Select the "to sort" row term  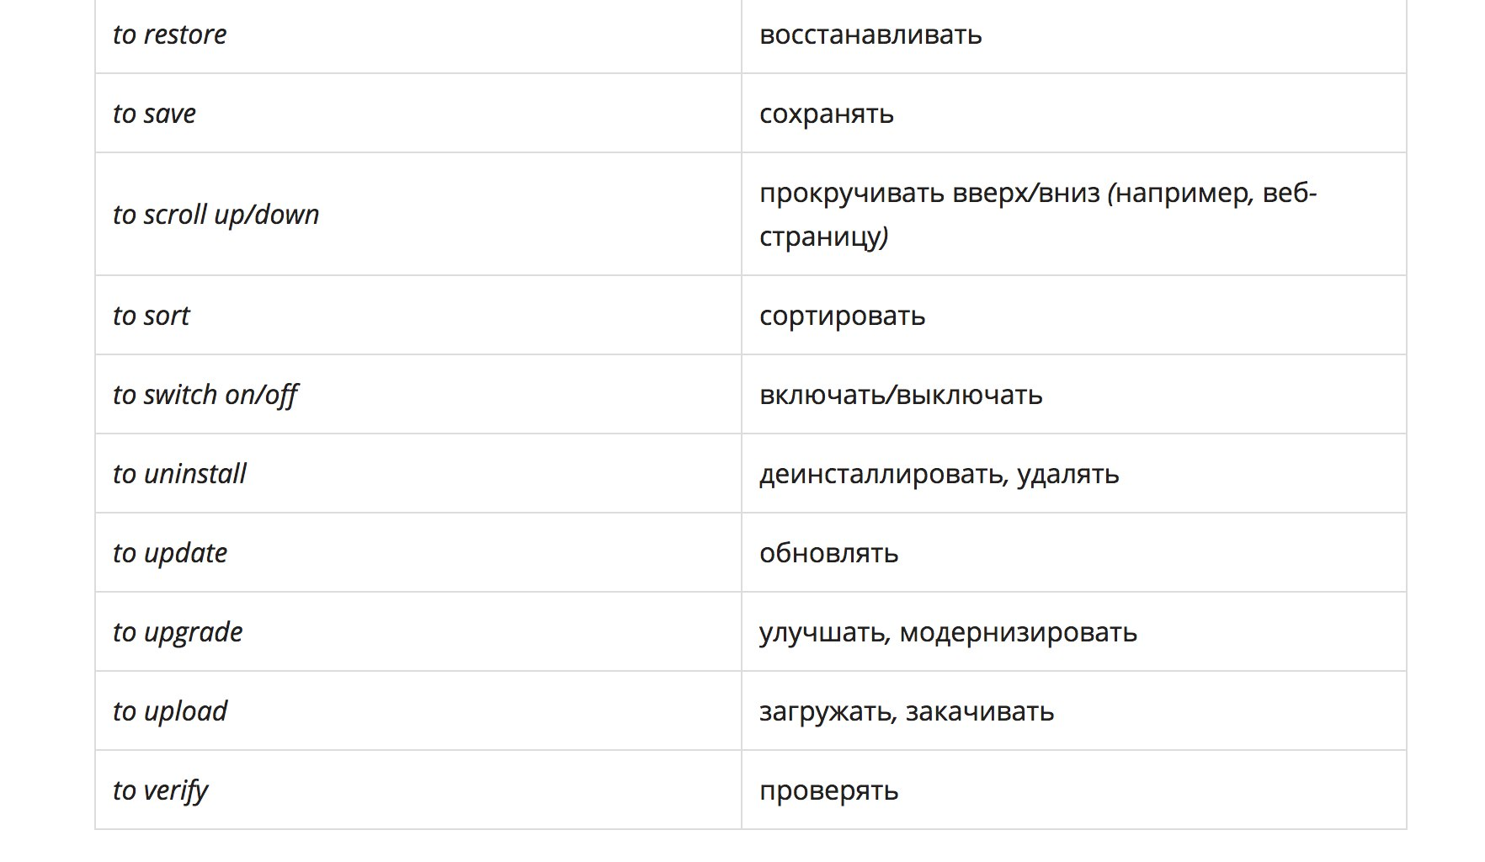pyautogui.click(x=152, y=316)
